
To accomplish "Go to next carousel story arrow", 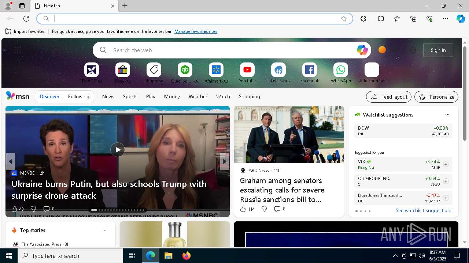I will 224,161.
